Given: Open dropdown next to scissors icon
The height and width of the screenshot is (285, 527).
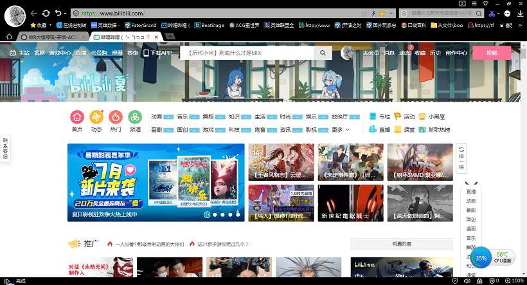Looking at the screenshot, I should (498, 14).
